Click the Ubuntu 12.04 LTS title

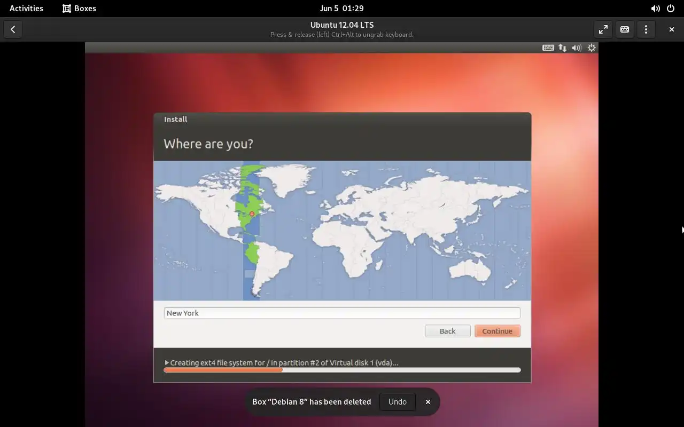[342, 25]
